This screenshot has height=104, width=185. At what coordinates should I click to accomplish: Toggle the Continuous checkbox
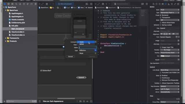point(161,78)
